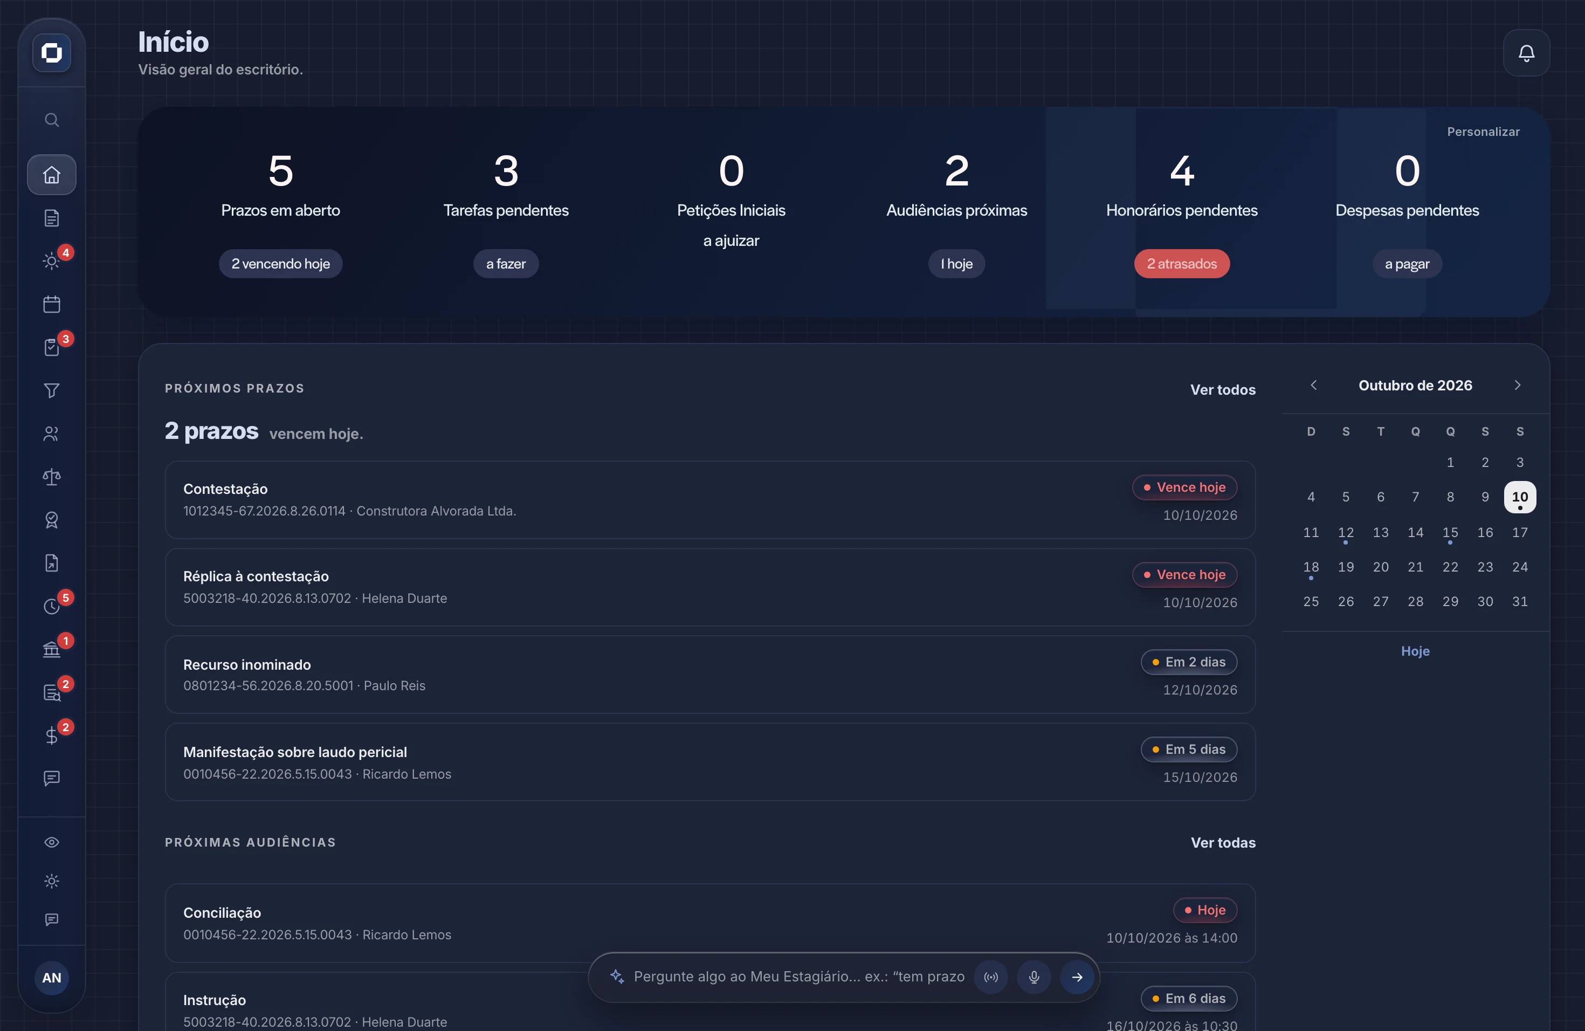1585x1031 pixels.
Task: Open the funnel icon in the sidebar
Action: click(51, 390)
